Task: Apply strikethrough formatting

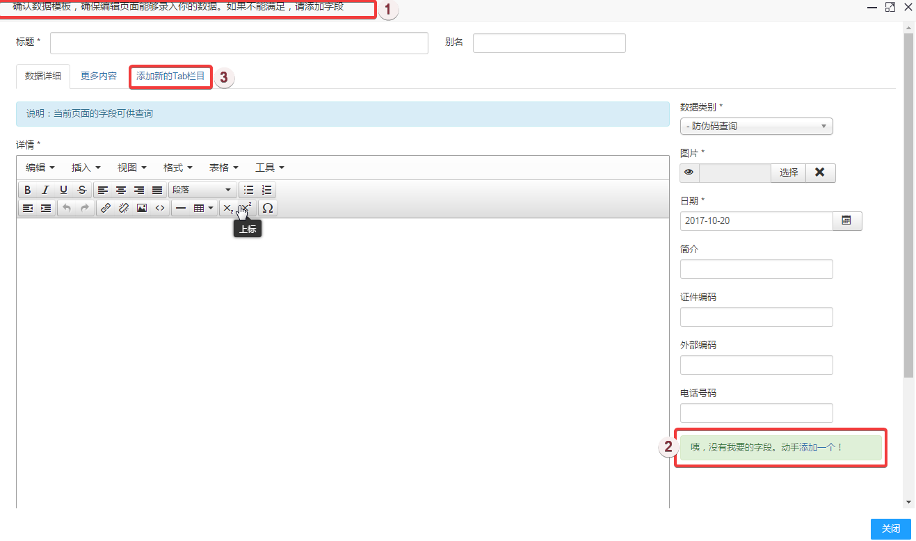Action: (82, 190)
